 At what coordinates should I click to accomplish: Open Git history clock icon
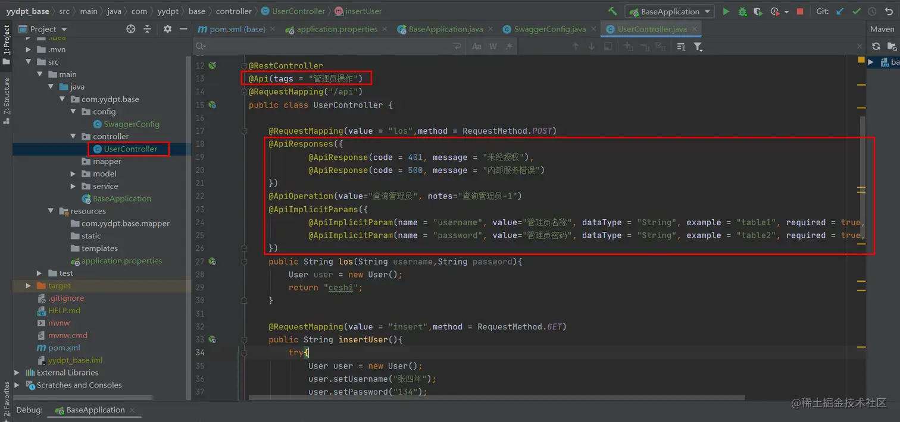(x=872, y=11)
